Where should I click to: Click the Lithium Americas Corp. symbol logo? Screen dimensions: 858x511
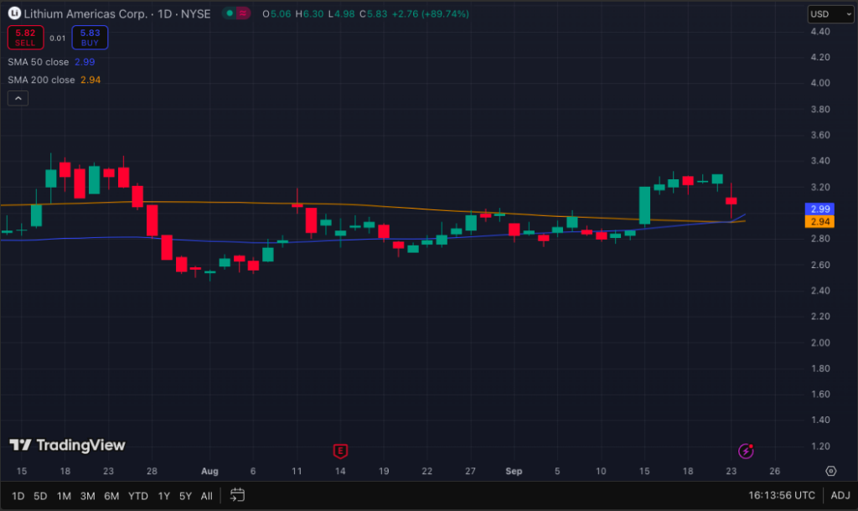pos(14,14)
